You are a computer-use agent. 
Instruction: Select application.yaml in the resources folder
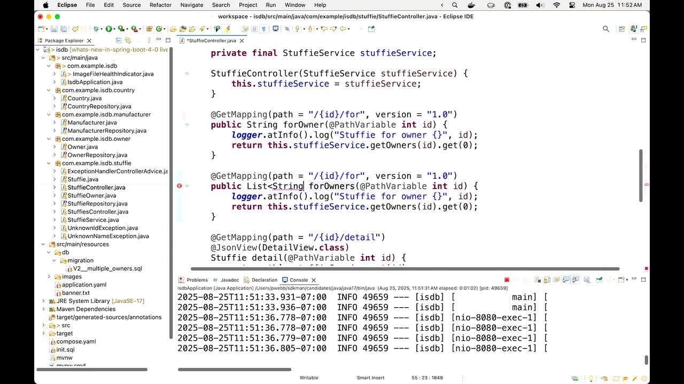(84, 285)
